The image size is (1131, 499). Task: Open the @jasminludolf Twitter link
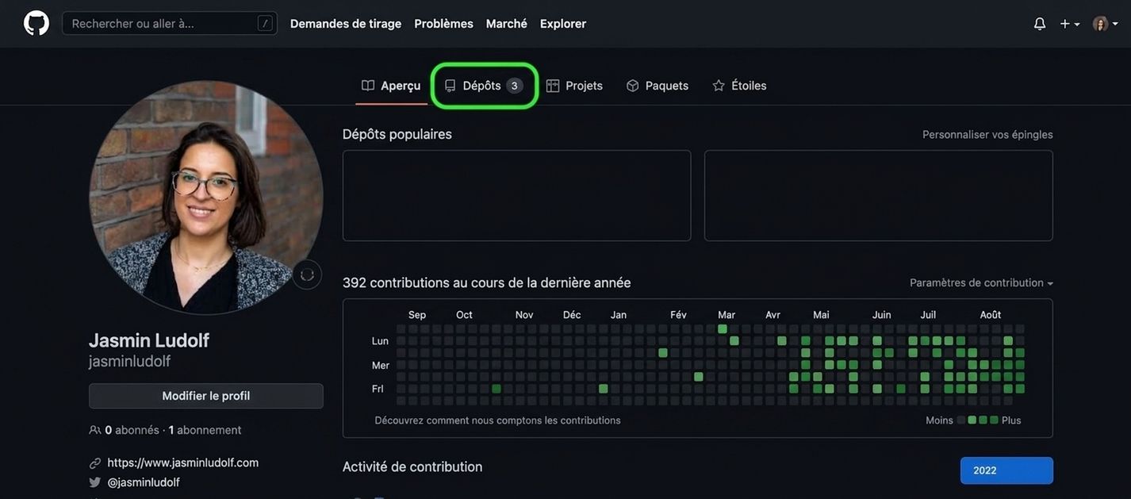click(144, 482)
